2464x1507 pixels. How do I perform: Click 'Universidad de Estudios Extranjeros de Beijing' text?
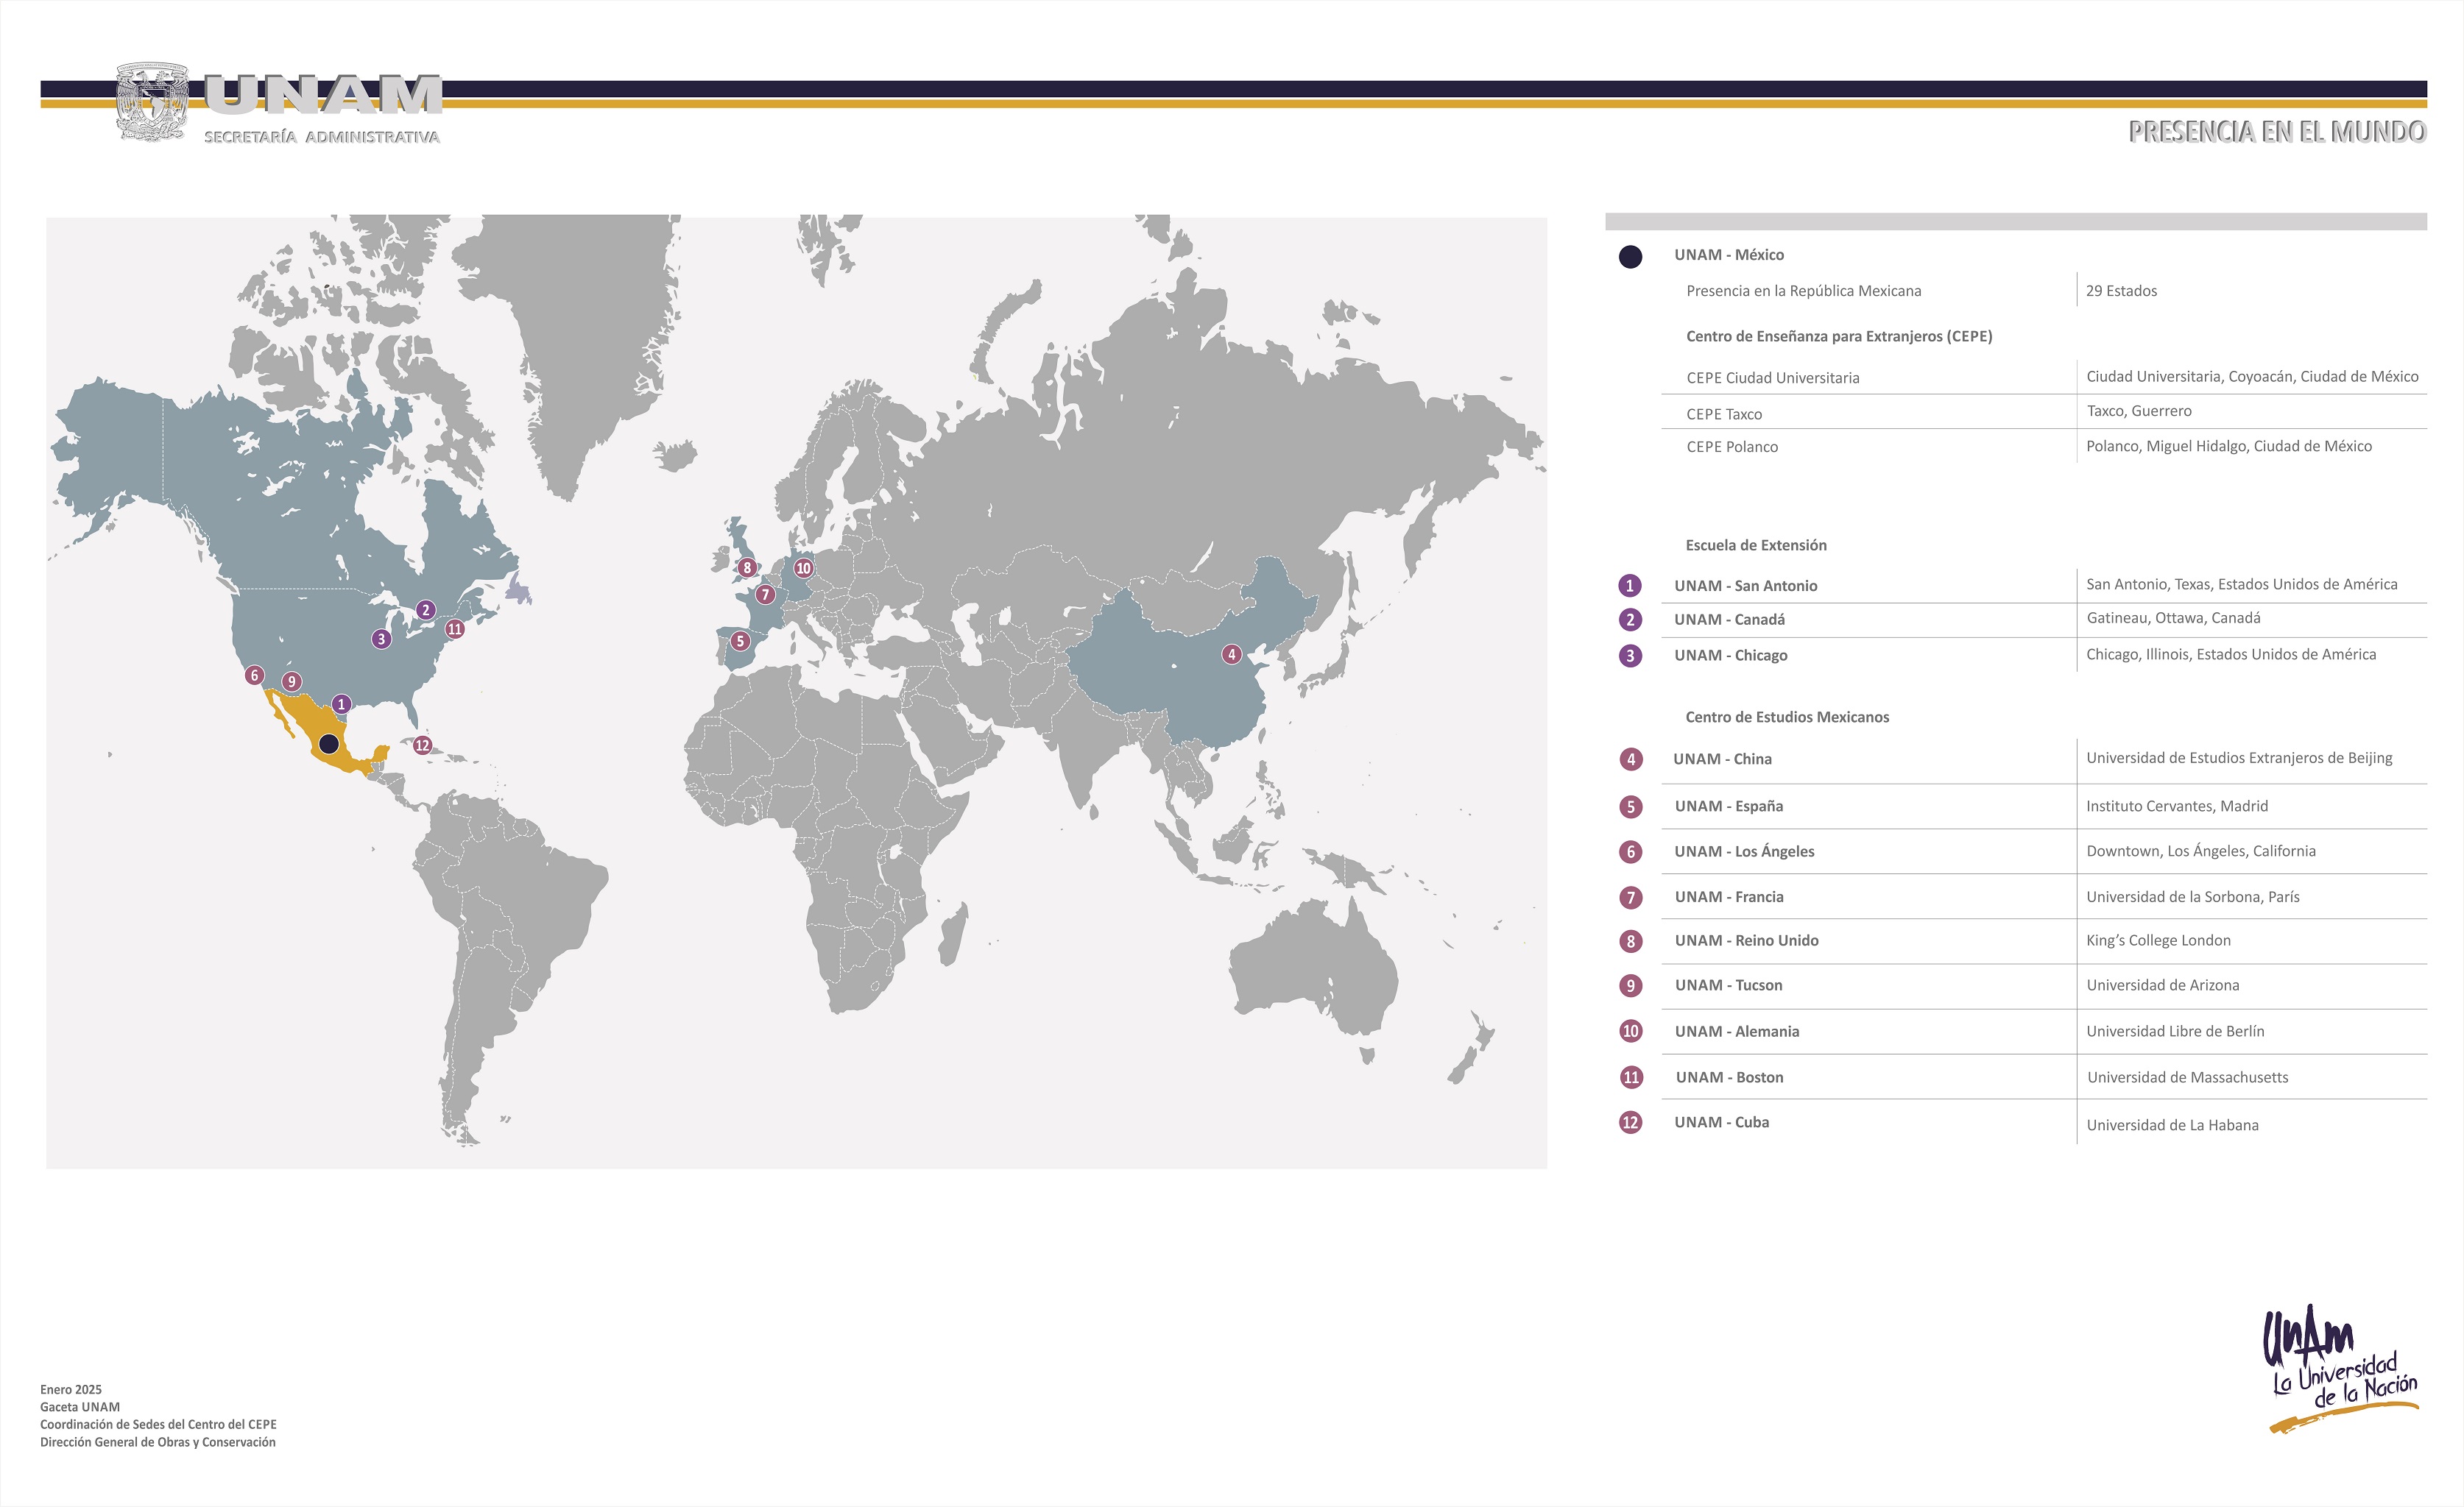[x=2239, y=757]
